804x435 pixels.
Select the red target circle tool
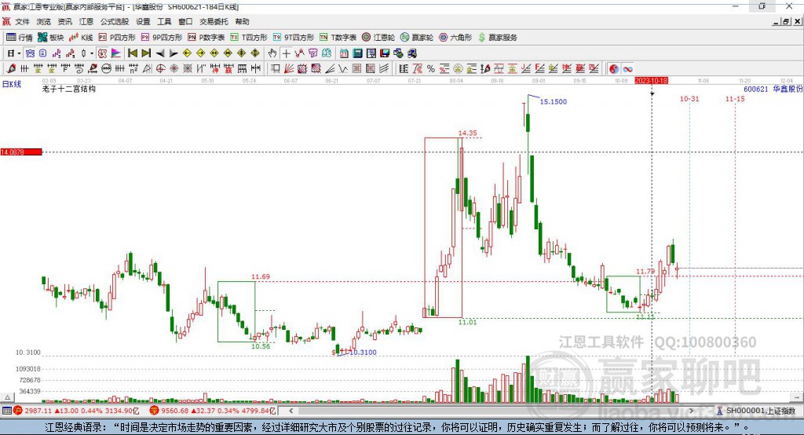pyautogui.click(x=160, y=69)
